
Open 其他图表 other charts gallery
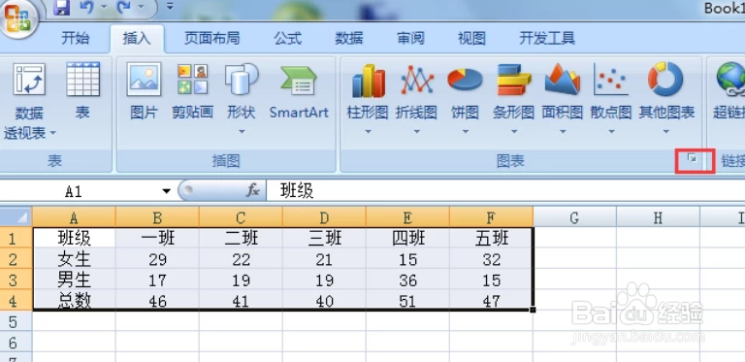click(666, 97)
